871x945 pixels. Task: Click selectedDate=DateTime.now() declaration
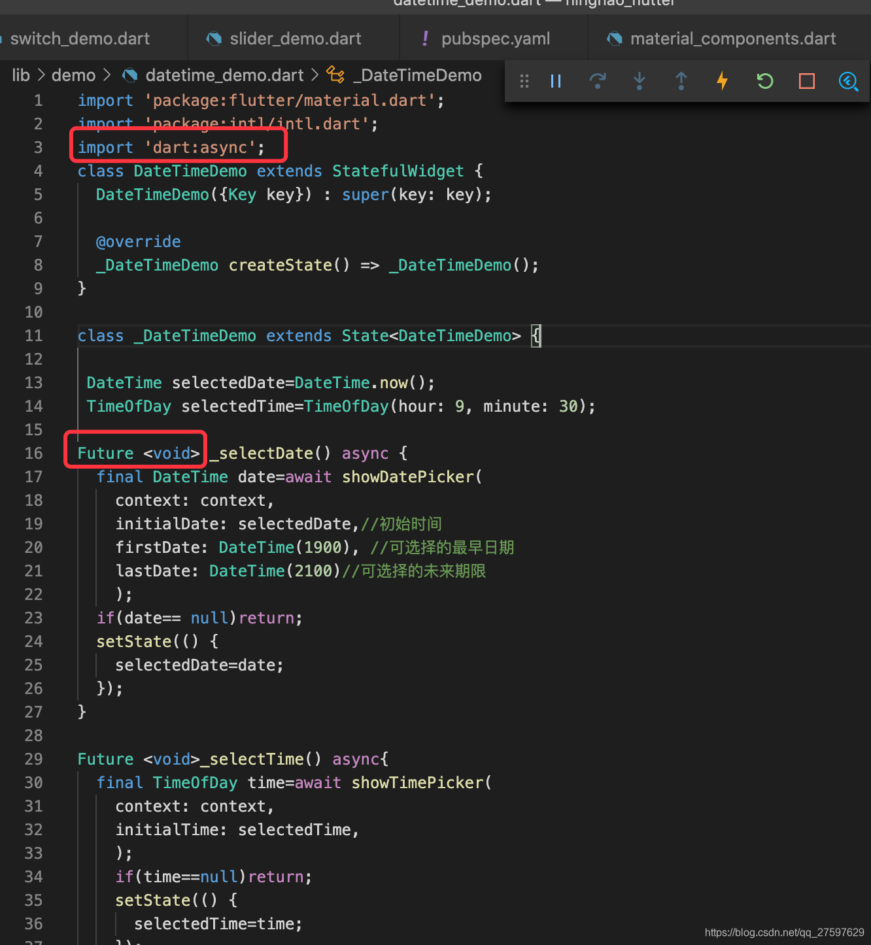303,383
